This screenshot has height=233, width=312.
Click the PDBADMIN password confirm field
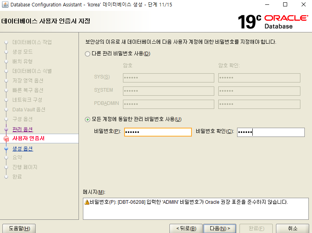point(259,104)
